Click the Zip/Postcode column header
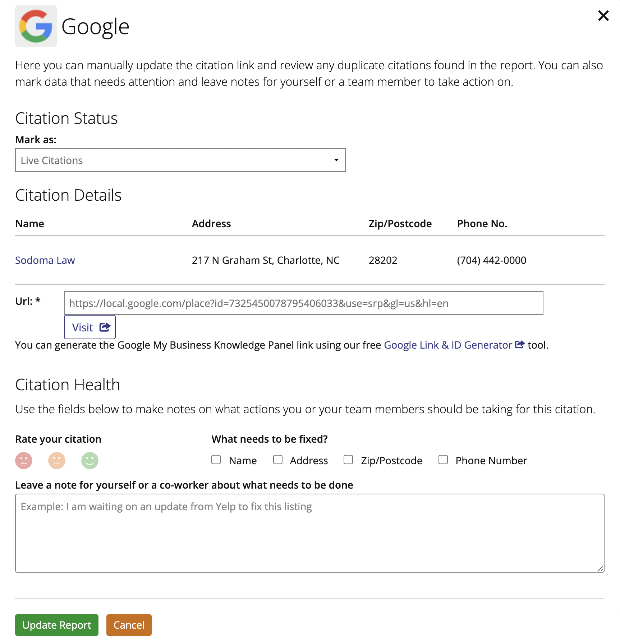Screen dimensions: 620x643 click(x=400, y=224)
